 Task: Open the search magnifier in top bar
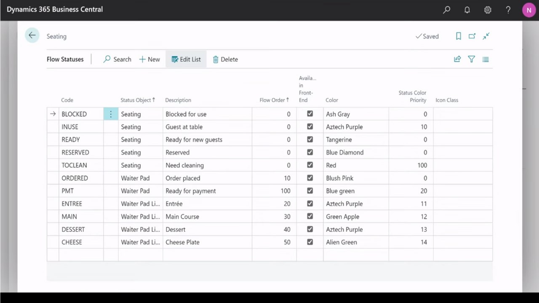447,10
